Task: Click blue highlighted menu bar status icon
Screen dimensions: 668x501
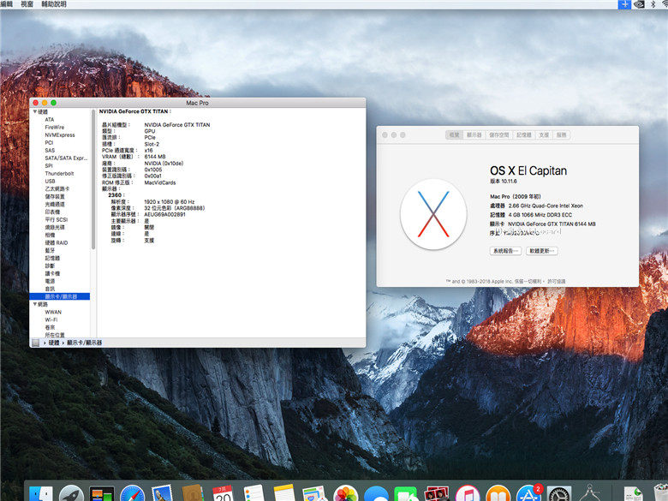Action: pos(624,4)
